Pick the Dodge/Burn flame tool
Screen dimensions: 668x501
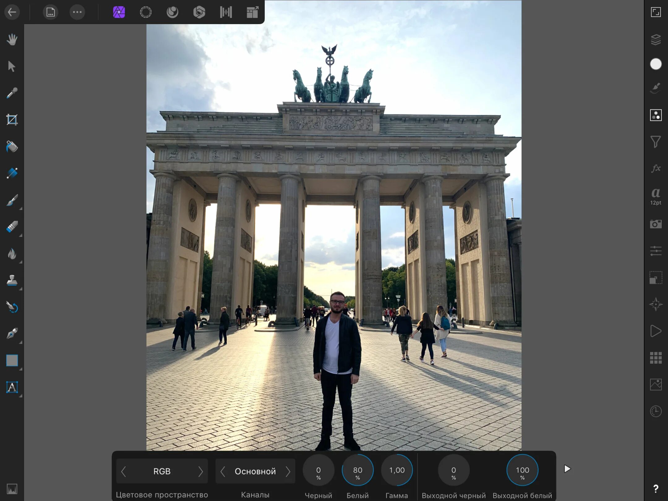pos(12,254)
